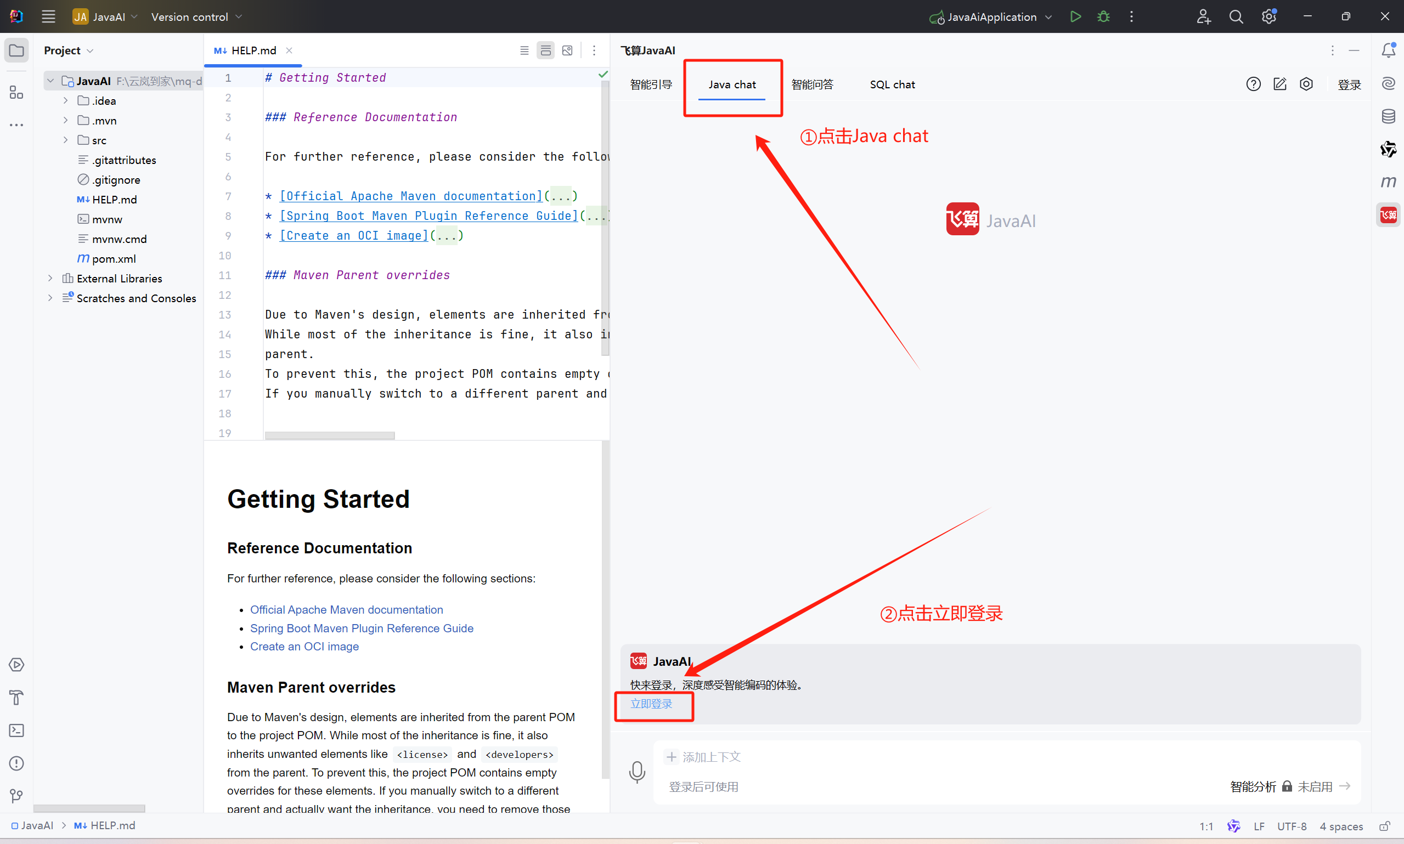Switch to preview-only view mode
The image size is (1404, 844).
[567, 50]
